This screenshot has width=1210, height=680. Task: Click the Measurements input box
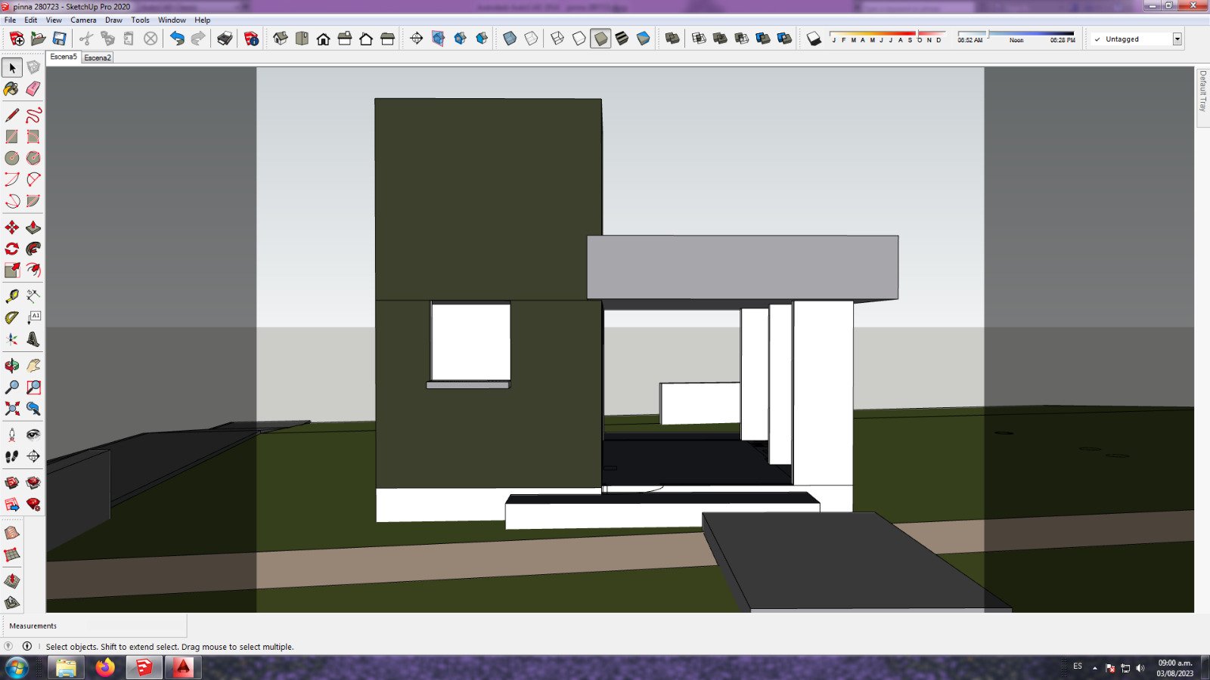click(x=135, y=626)
